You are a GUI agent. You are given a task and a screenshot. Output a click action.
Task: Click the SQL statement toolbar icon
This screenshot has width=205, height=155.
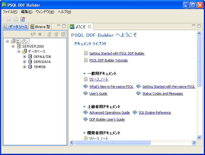click(x=23, y=19)
